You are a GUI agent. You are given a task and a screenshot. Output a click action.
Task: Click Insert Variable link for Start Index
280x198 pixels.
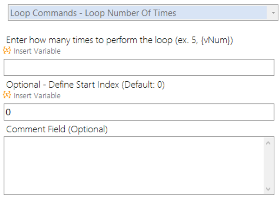[x=37, y=95]
